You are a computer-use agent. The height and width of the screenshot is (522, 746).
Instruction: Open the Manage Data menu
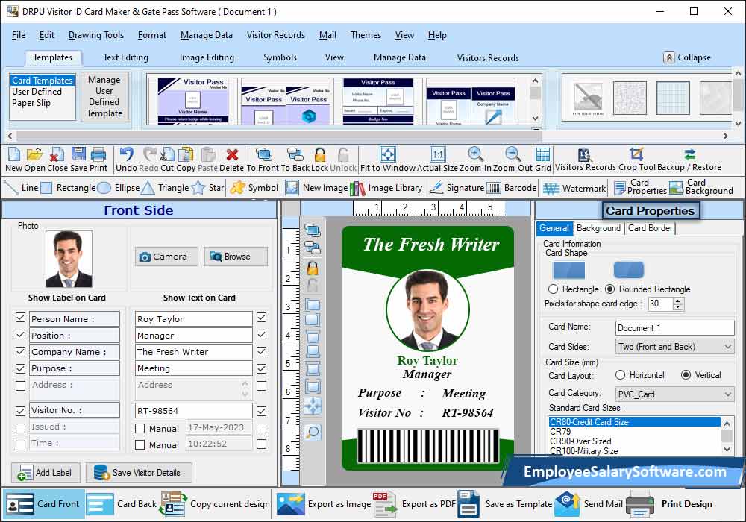pos(207,35)
